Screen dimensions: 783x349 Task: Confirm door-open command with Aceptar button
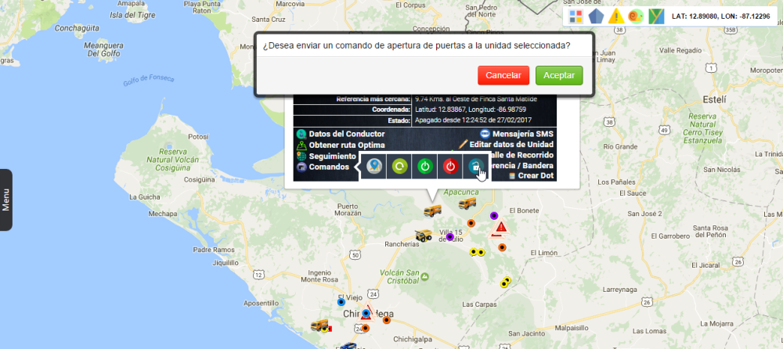559,75
